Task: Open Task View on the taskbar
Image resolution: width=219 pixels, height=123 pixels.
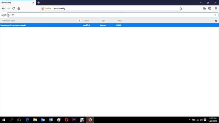Action: tap(19, 120)
